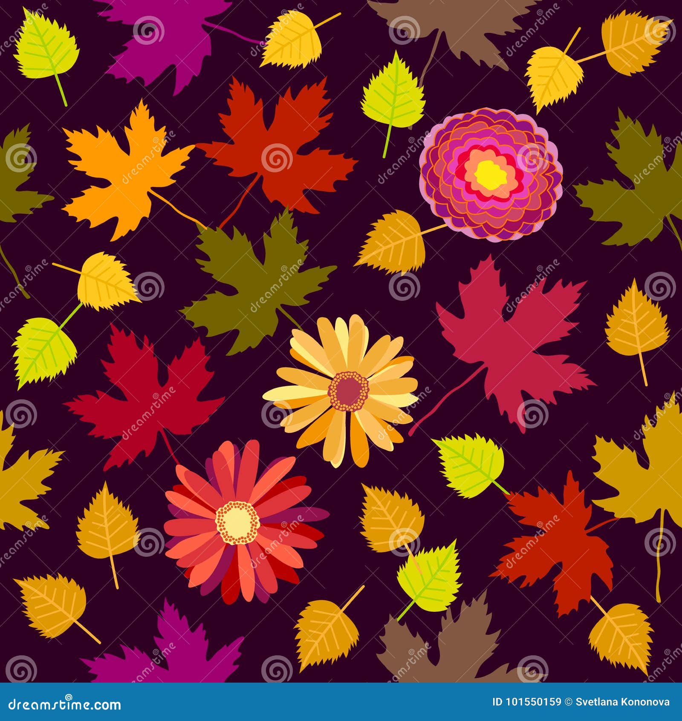
Task: Click the image ID 101550159 text
Action: pos(527,701)
